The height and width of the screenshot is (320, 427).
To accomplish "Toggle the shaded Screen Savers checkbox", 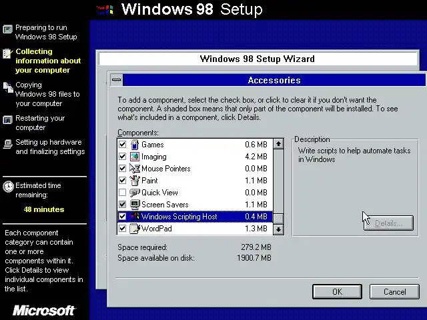I will [122, 205].
